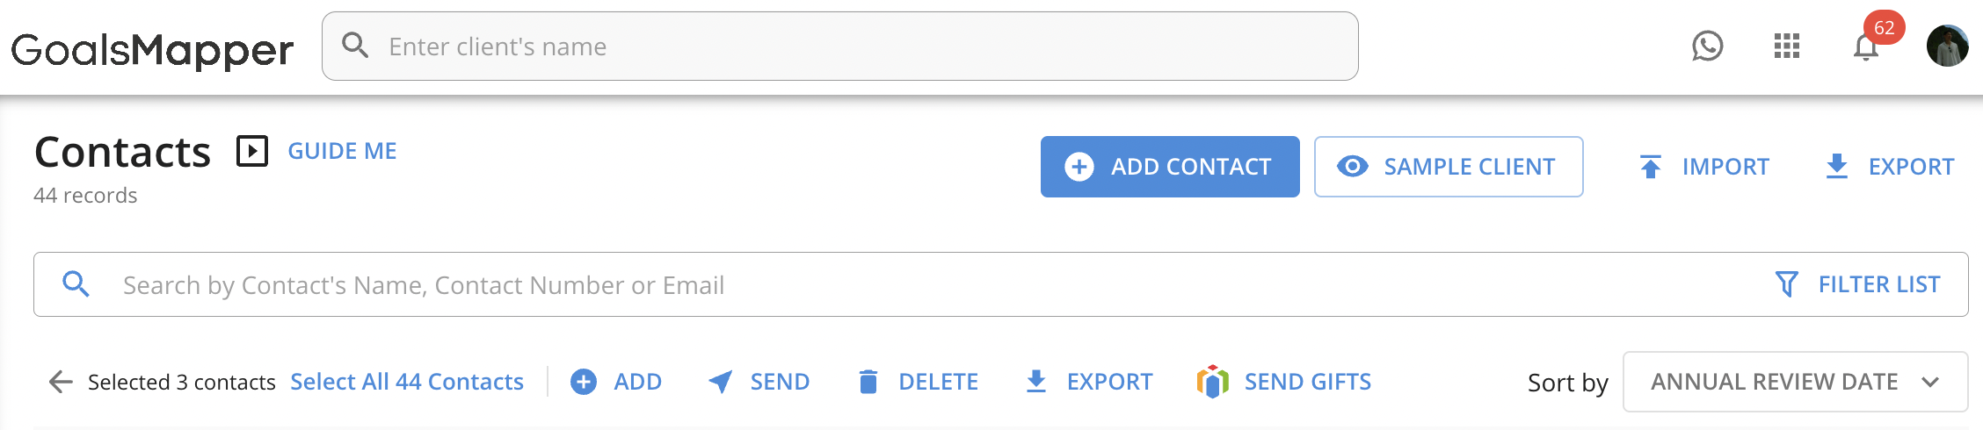Open the Sample Client view
Image resolution: width=1983 pixels, height=430 pixels.
click(1449, 167)
